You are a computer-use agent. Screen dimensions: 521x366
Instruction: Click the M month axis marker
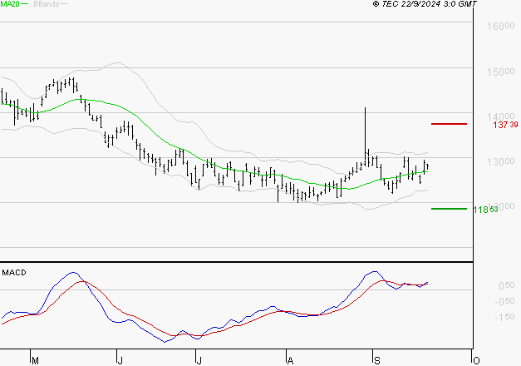[35, 361]
